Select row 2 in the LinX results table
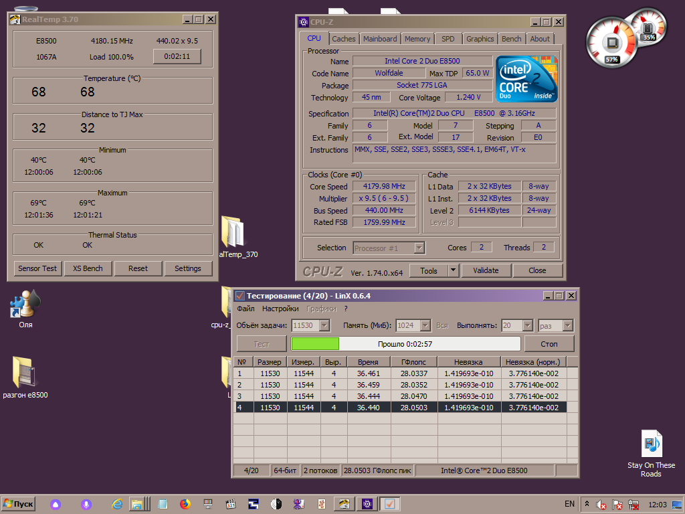 click(400, 385)
